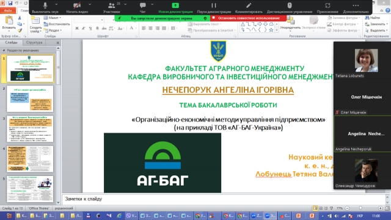Open Файл tab in ribbon

coord(8,10)
